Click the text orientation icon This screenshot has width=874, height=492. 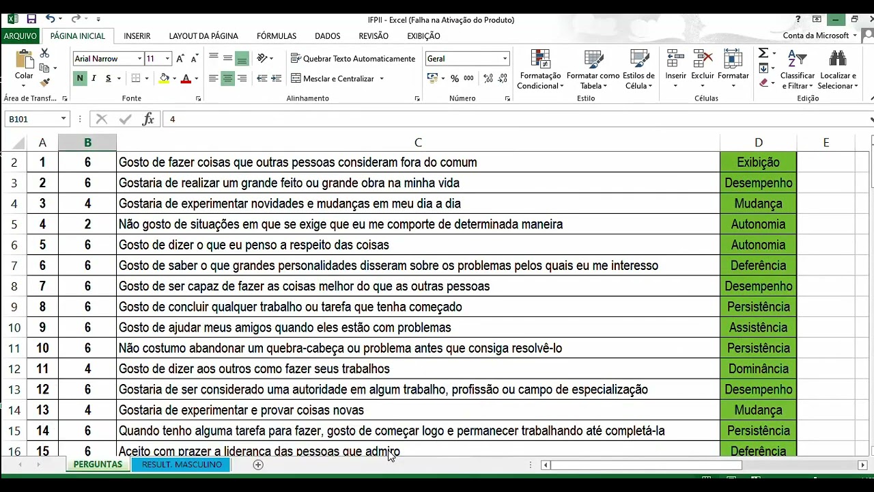pos(262,59)
